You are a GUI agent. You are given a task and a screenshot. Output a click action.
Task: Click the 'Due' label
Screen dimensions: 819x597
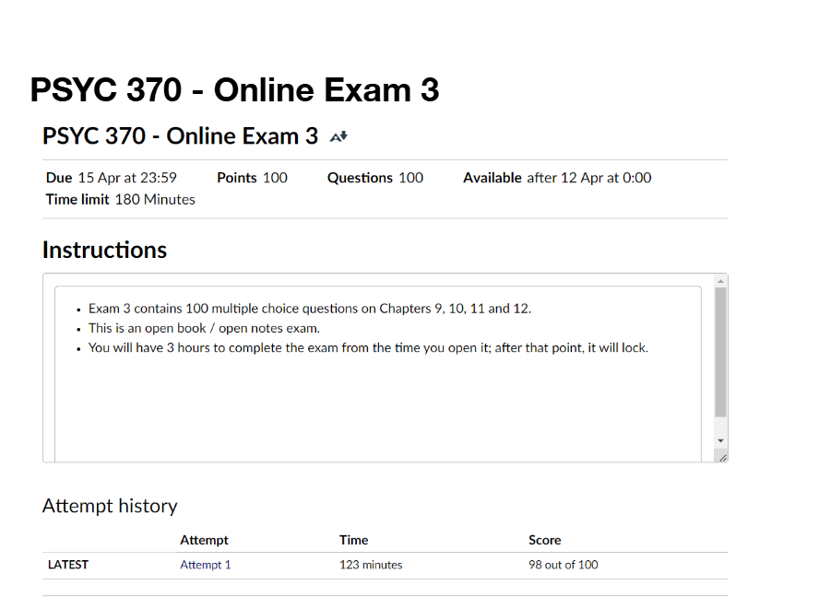click(59, 178)
